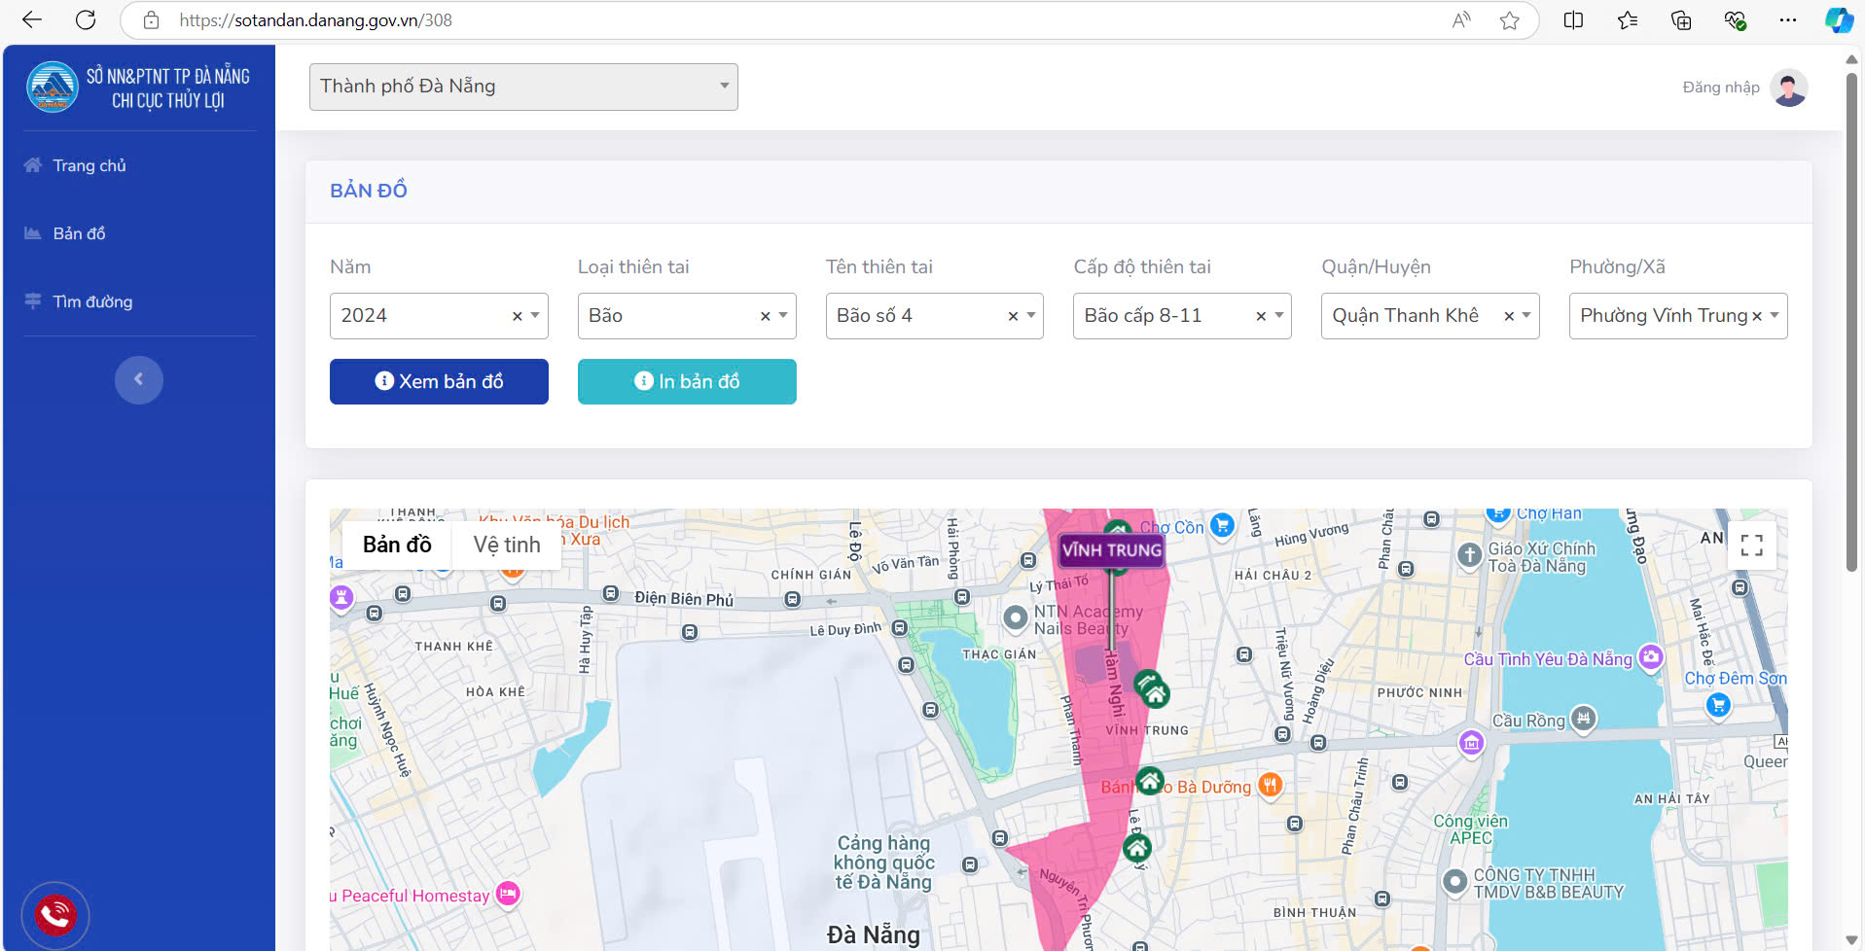Switch map to Vệ tinh satellite view
The height and width of the screenshot is (951, 1865).
pyautogui.click(x=507, y=545)
